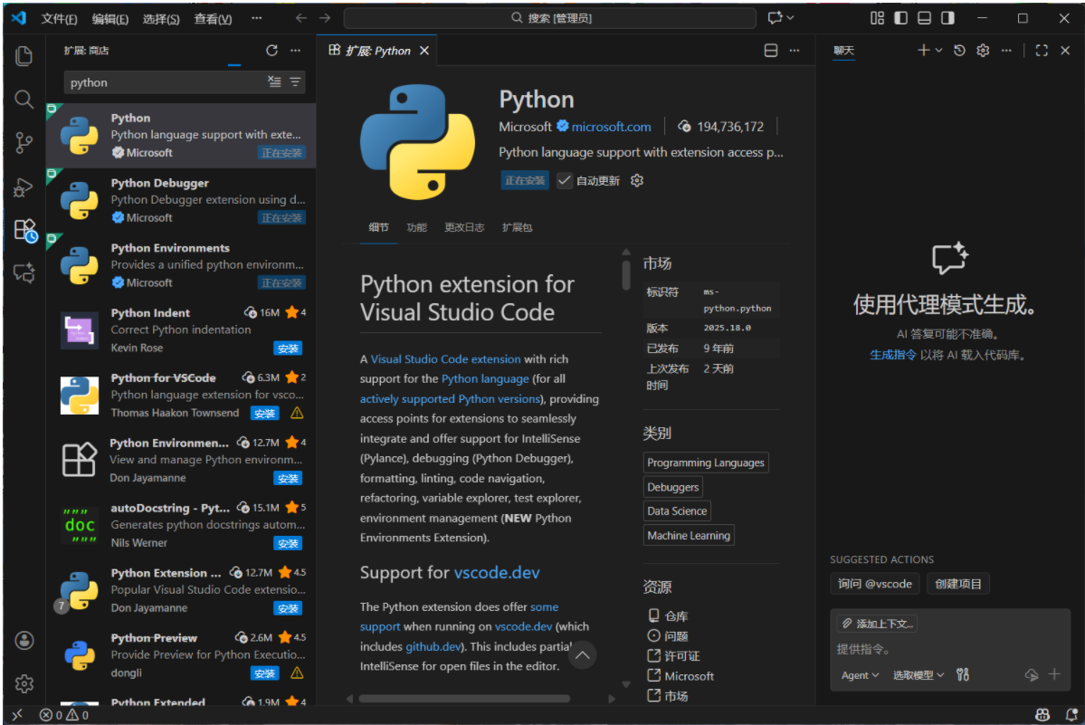Viewport: 1085px width, 725px height.
Task: Open Copilot status icon in status bar
Action: tap(1042, 715)
